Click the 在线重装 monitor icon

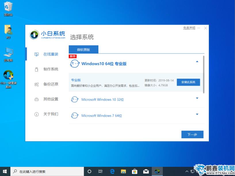tap(37, 54)
